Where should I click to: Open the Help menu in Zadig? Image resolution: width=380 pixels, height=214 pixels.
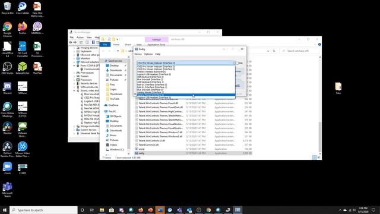[158, 54]
